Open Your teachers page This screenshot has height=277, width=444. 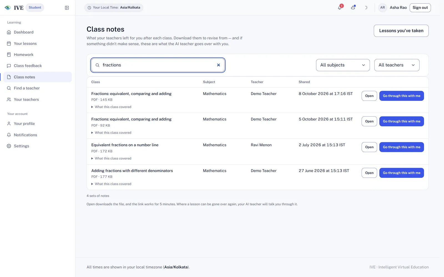37,99
